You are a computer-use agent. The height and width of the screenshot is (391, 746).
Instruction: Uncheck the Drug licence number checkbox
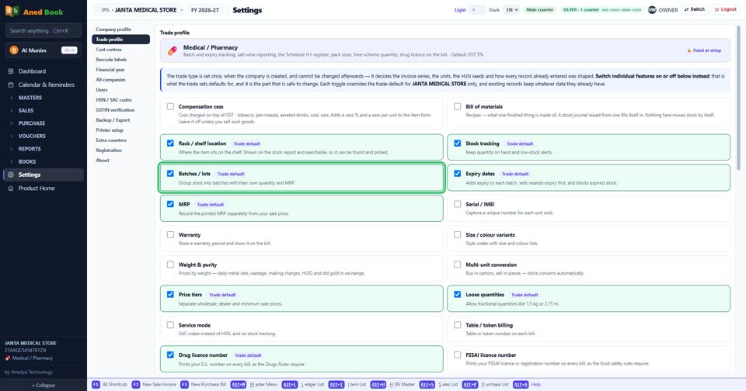pyautogui.click(x=170, y=355)
